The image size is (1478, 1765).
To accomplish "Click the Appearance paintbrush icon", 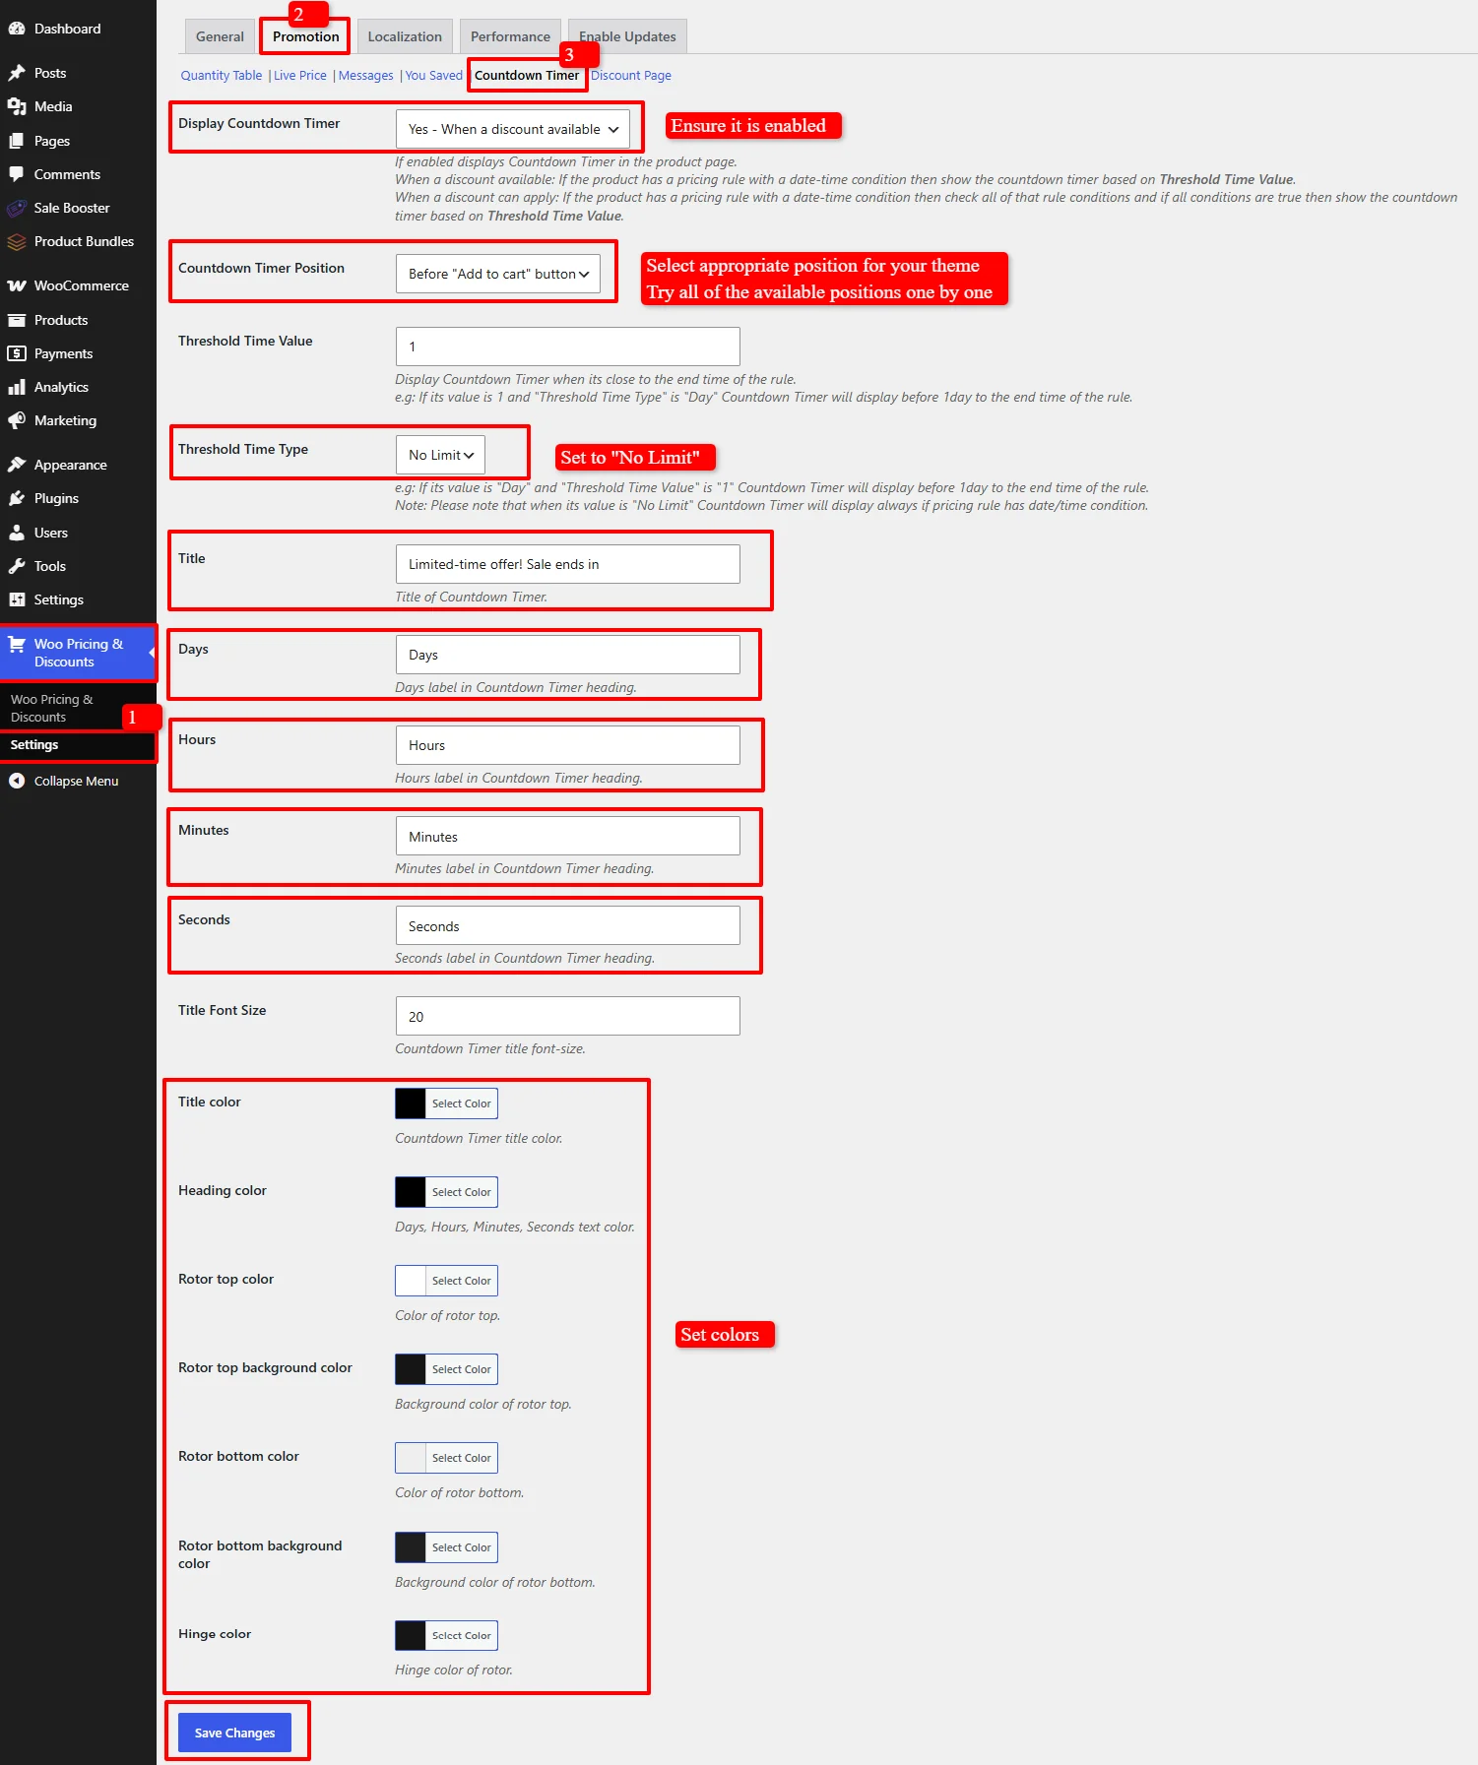I will [17, 465].
